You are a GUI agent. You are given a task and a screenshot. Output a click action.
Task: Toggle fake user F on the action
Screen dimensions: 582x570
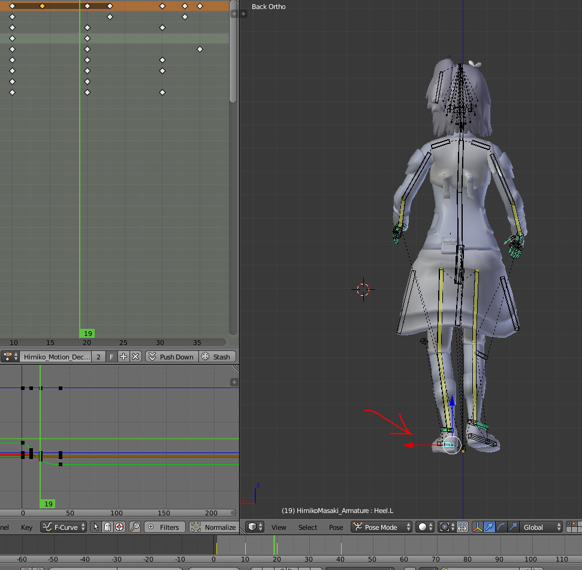(x=112, y=356)
